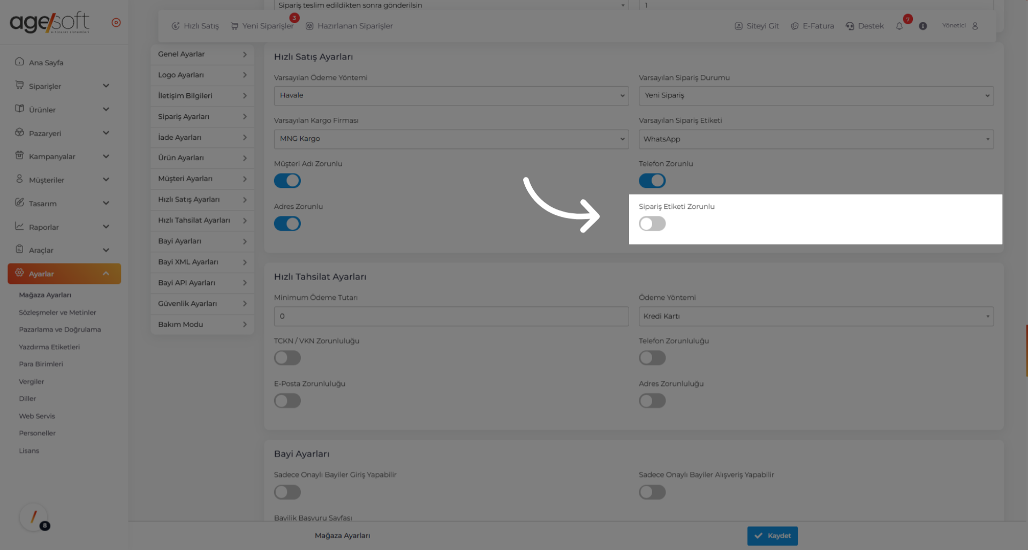Open Varsayılan Kargo Firması dropdown
The height and width of the screenshot is (550, 1028).
point(451,139)
